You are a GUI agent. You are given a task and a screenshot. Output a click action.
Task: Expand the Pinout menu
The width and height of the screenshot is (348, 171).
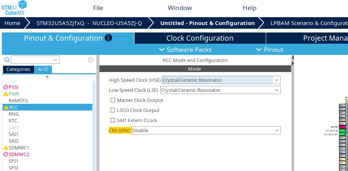pos(270,50)
